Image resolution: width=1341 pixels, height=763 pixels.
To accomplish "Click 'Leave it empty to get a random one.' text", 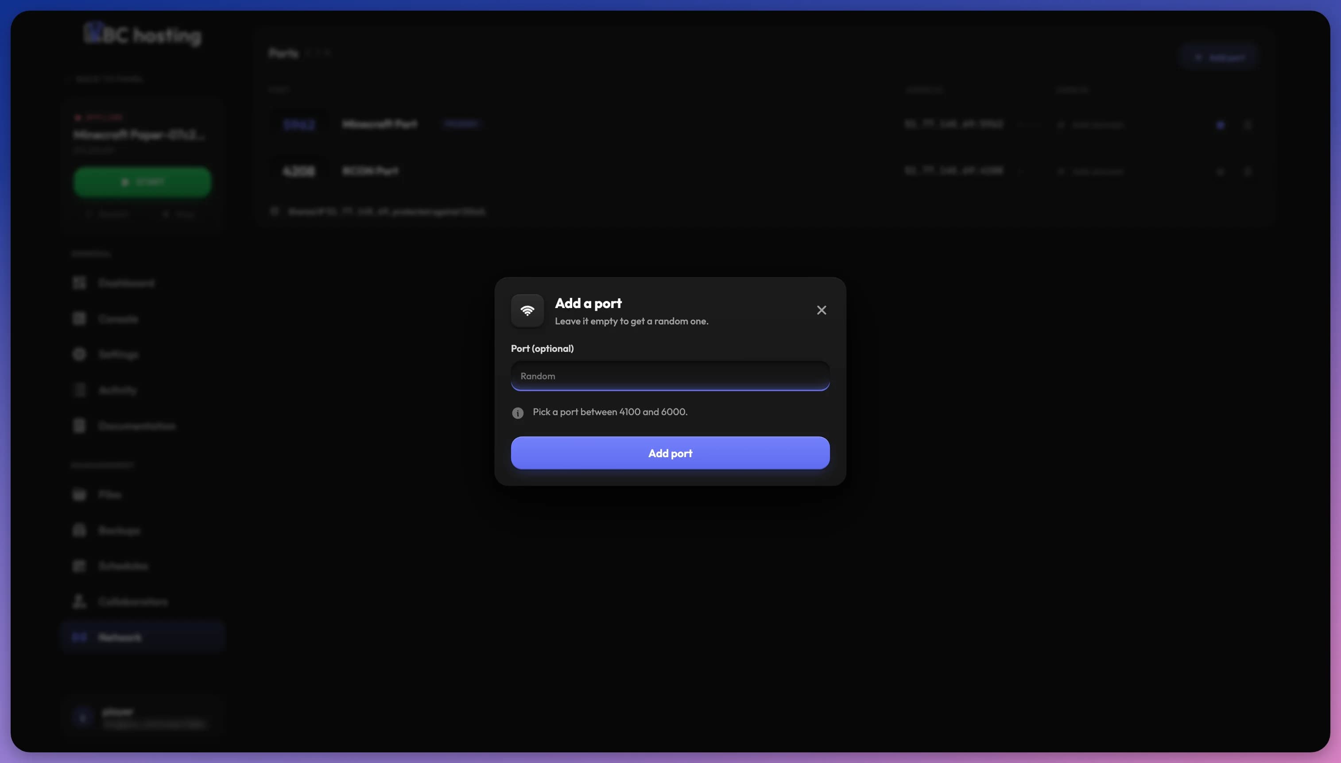I will click(x=632, y=321).
